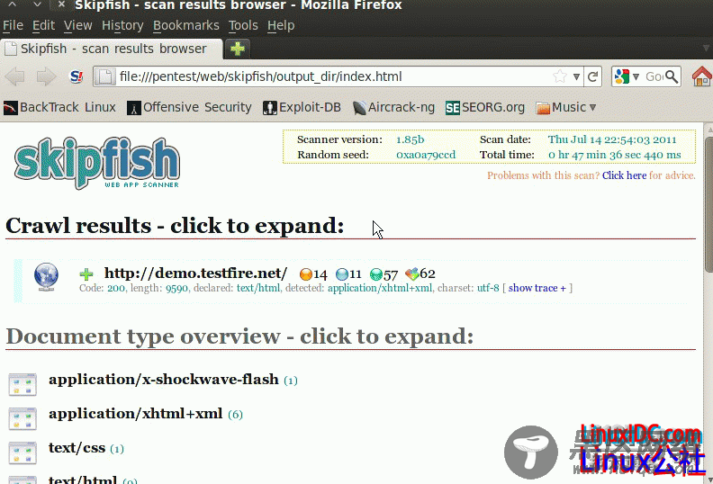Click the random seed value 0xa0a79ccd

426,155
